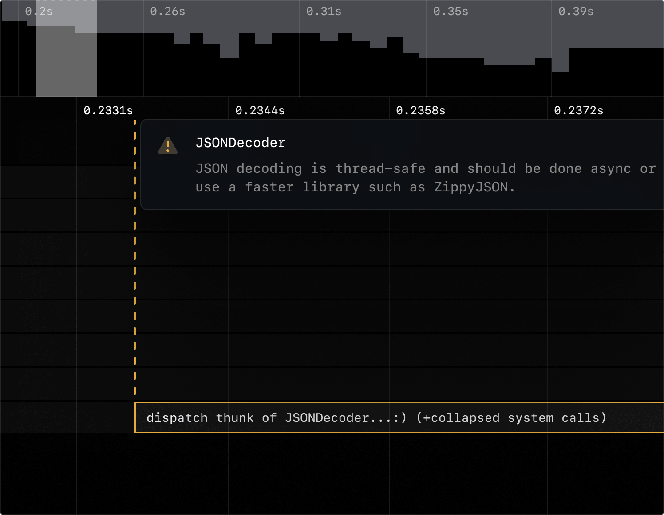Image resolution: width=664 pixels, height=515 pixels.
Task: Click the JSONDecoder warning title
Action: click(x=241, y=143)
